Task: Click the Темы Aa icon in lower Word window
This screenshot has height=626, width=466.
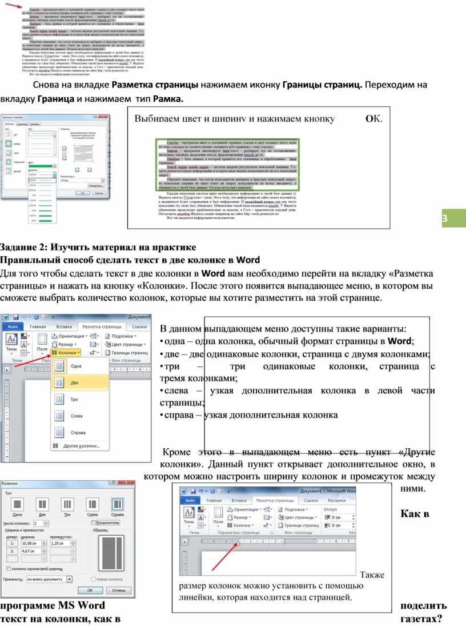Action: [x=188, y=513]
